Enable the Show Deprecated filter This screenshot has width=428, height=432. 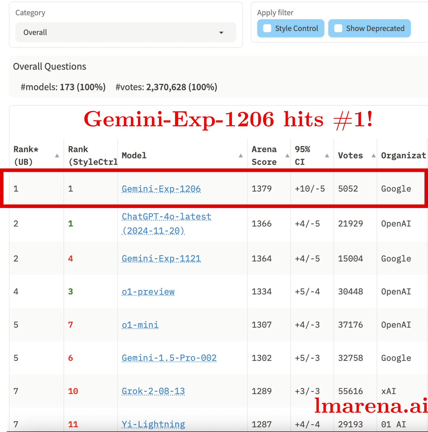tap(338, 28)
